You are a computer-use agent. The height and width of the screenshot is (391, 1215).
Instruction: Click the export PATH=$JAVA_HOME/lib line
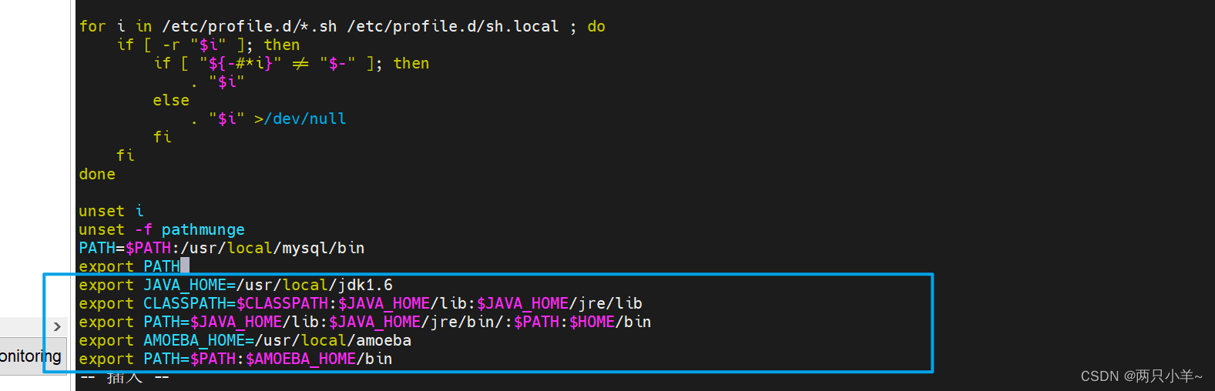tap(364, 322)
